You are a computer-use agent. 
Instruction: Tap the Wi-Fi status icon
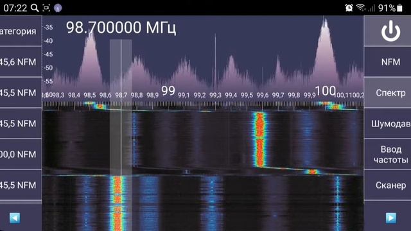361,7
